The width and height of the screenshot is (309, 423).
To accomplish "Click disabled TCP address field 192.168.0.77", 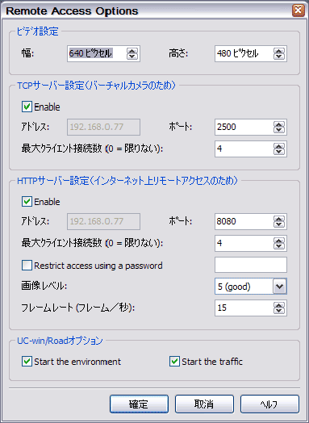I will tap(103, 127).
